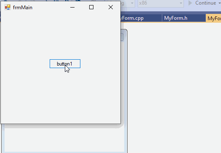Open the x86 platform dropdown in Visual Studio

161,3
